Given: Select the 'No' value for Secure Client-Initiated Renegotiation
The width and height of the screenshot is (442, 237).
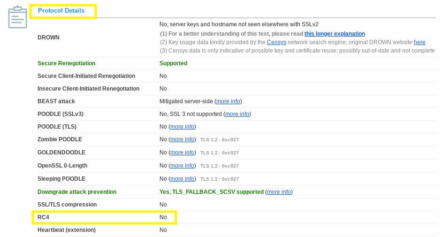Looking at the screenshot, I should (163, 76).
